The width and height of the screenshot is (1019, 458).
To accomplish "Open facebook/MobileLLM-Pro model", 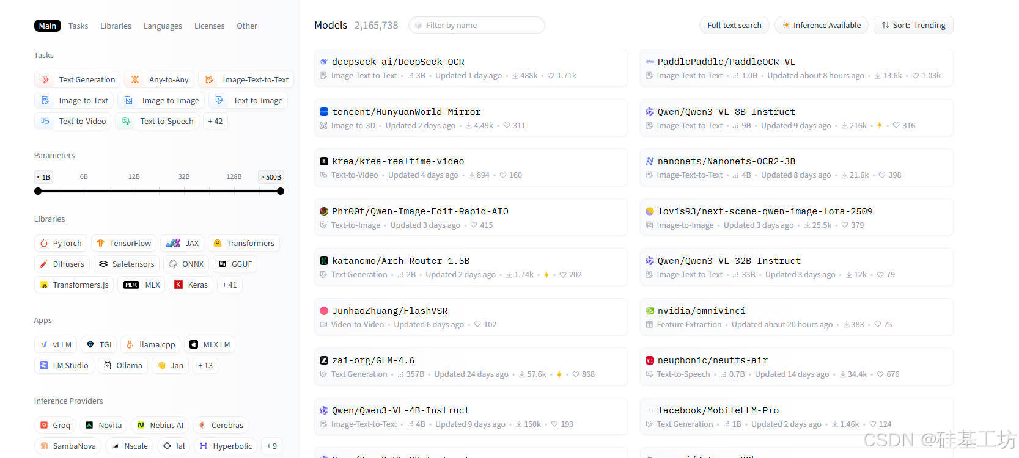I will pyautogui.click(x=796, y=416).
